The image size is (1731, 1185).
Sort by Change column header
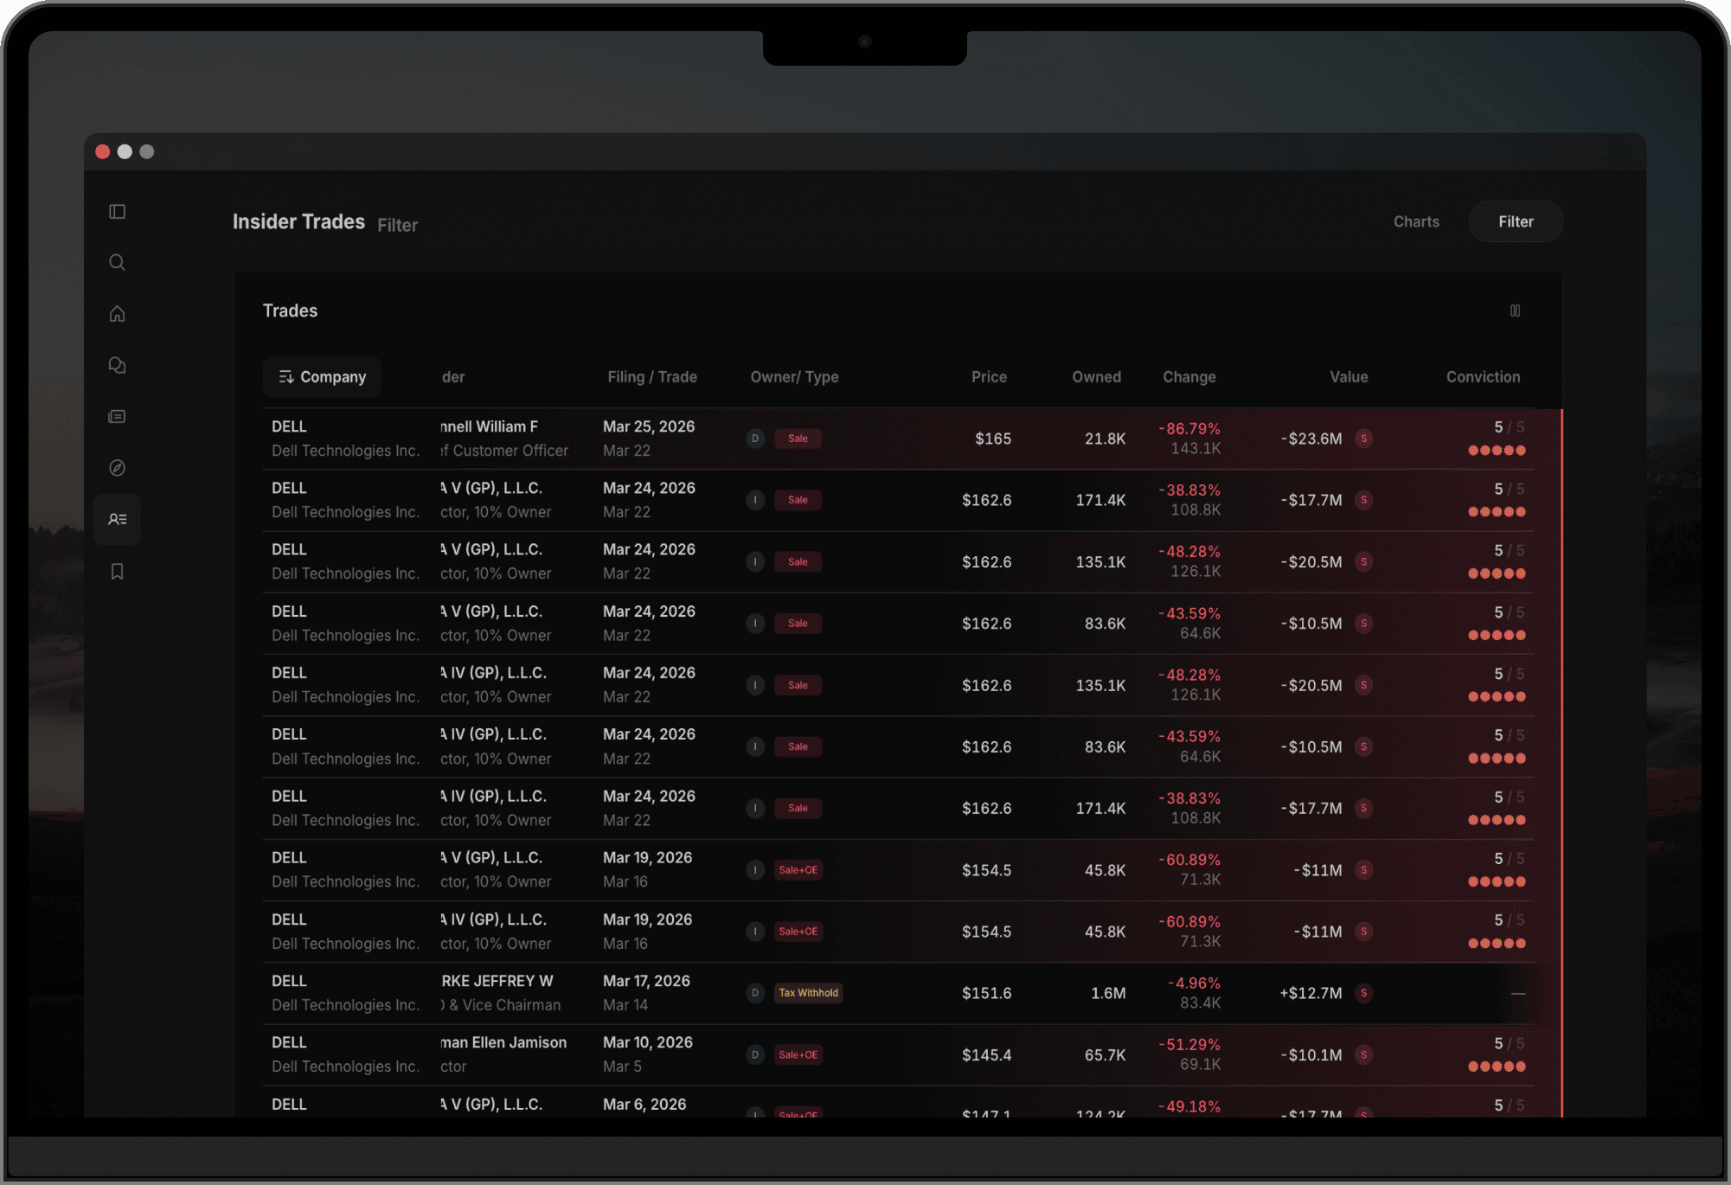[x=1189, y=377]
